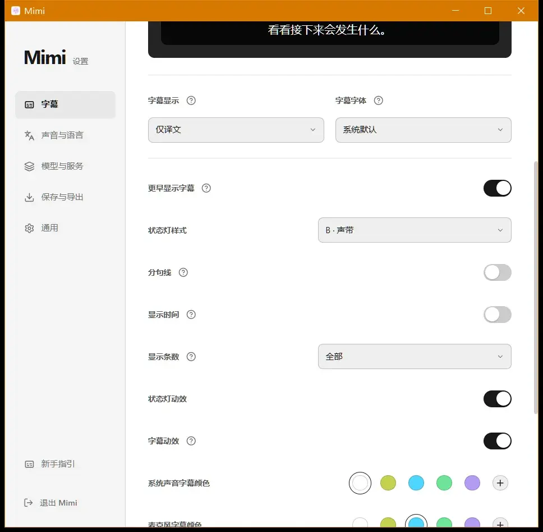This screenshot has height=532, width=543.
Task: Disable the 更早显示字幕 toggle
Action: tap(498, 188)
